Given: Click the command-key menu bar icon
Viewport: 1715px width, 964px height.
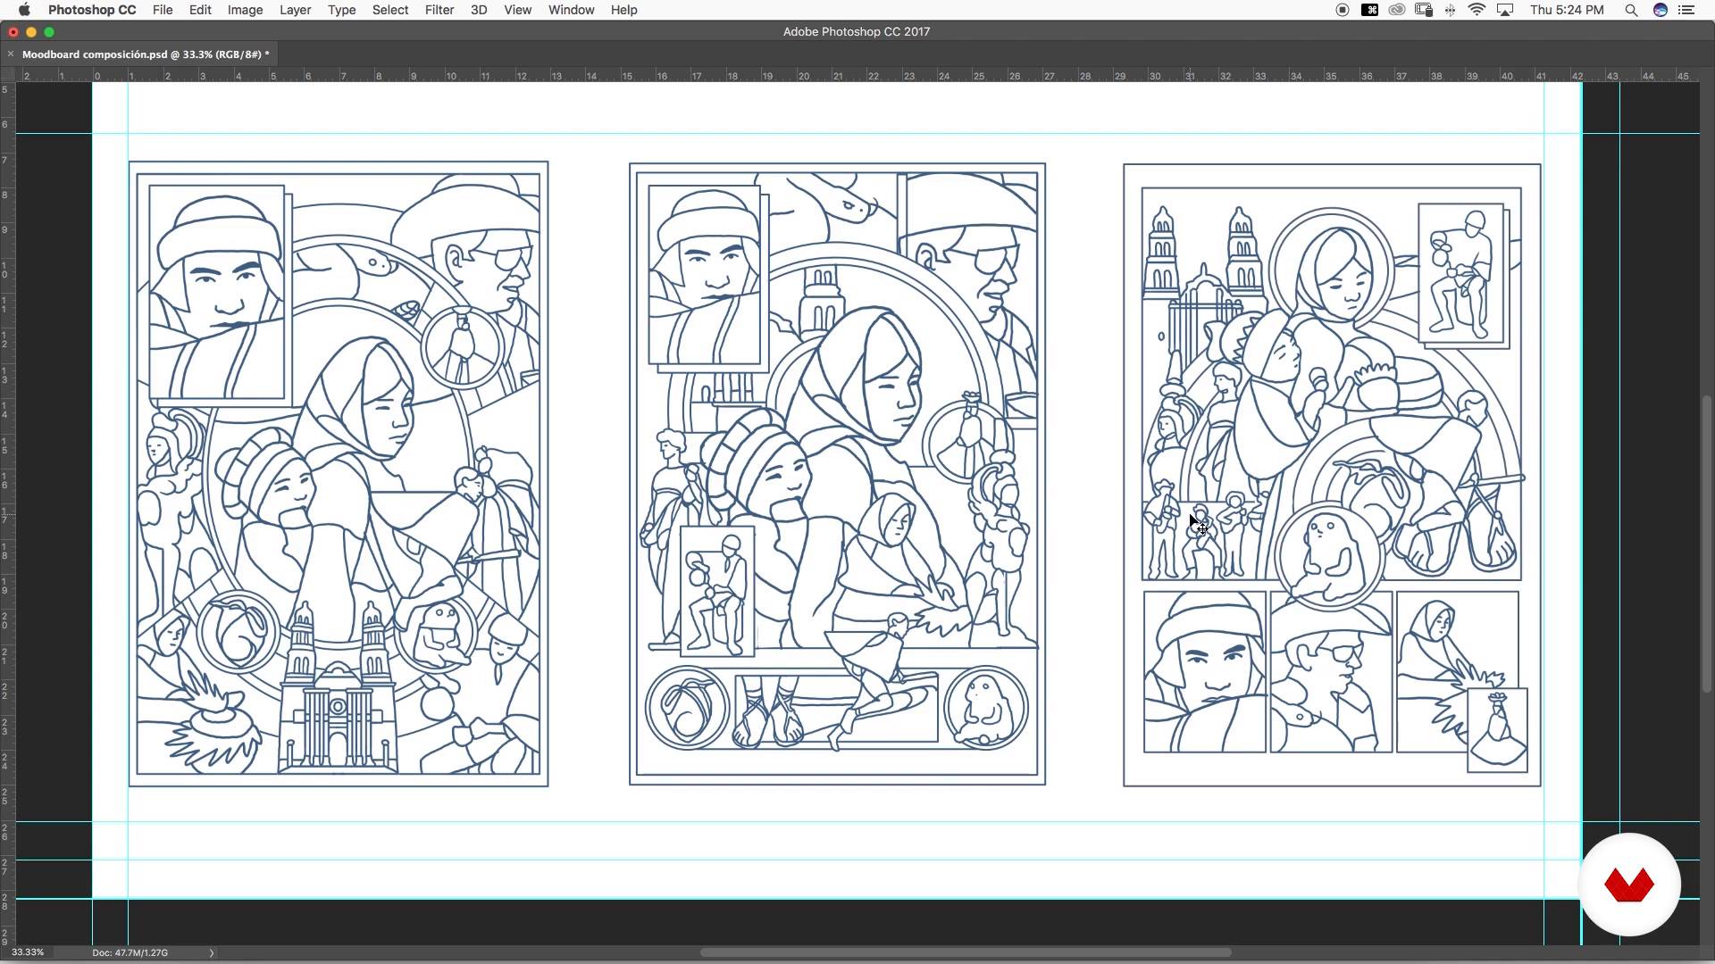Looking at the screenshot, I should tap(1369, 10).
